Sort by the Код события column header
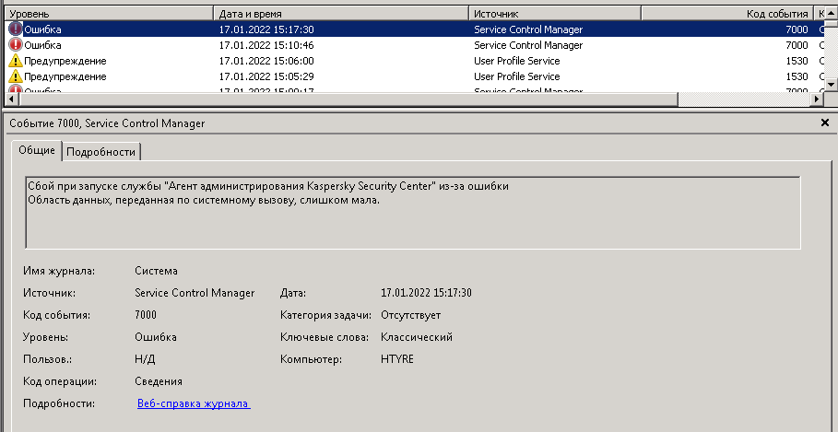This screenshot has width=838, height=432. pyautogui.click(x=726, y=14)
